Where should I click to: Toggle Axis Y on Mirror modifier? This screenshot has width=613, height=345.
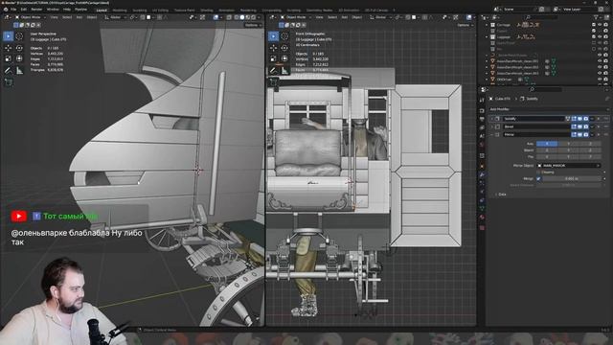point(568,144)
